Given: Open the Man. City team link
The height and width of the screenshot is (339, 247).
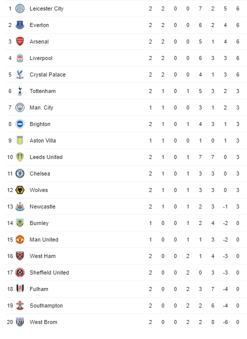Looking at the screenshot, I should 41,107.
